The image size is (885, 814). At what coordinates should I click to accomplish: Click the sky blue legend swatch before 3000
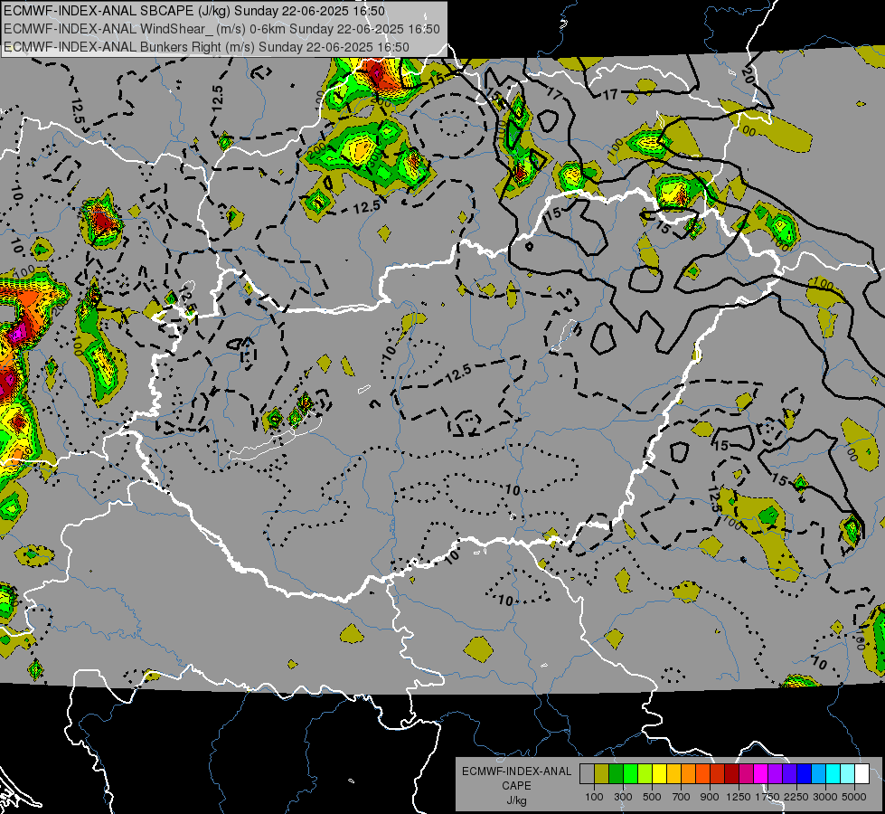coord(819,774)
